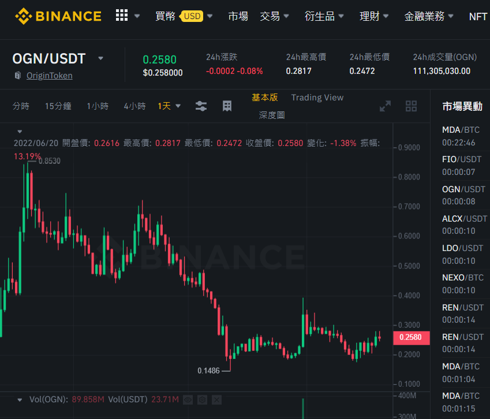The height and width of the screenshot is (419, 490).
Task: Select the 15分鐘 timeframe
Action: [58, 106]
